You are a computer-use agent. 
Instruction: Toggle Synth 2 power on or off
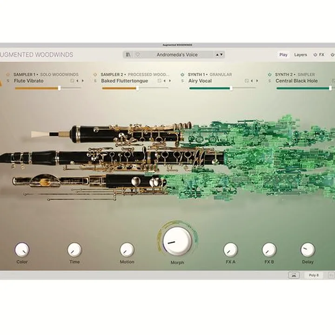[269, 74]
